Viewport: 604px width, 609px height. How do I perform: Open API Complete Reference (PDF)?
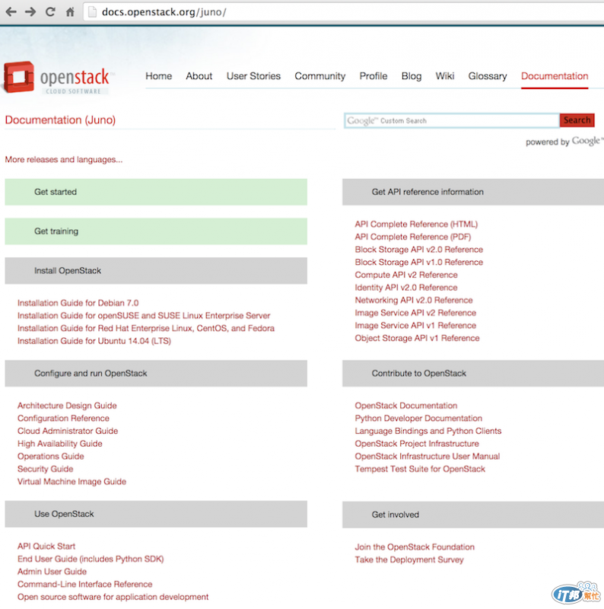click(412, 237)
